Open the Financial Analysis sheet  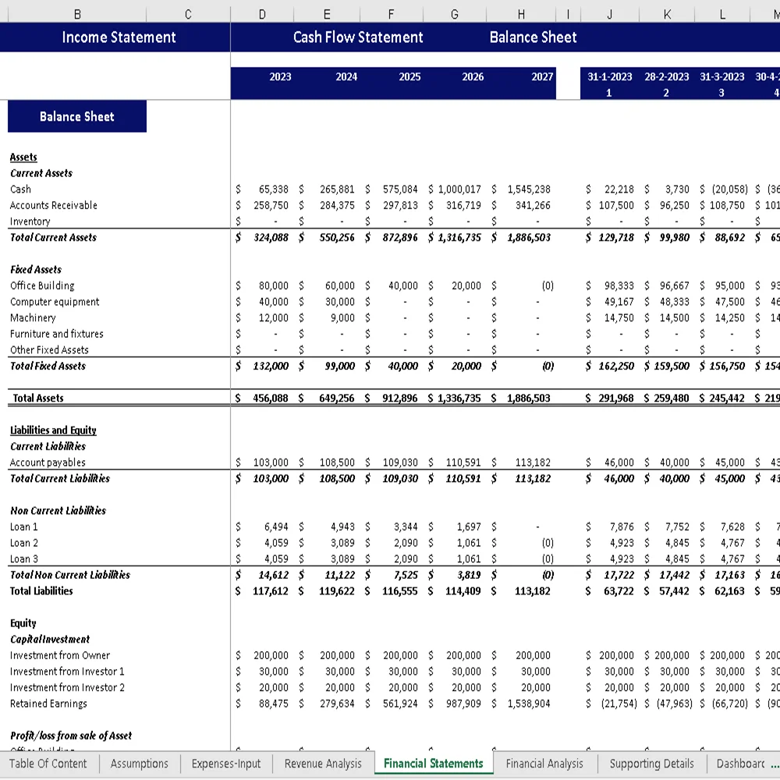[544, 764]
